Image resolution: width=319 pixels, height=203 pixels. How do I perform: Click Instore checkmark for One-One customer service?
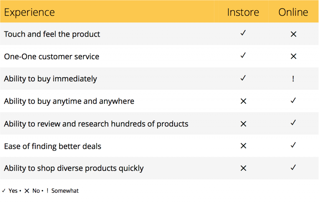[243, 55]
